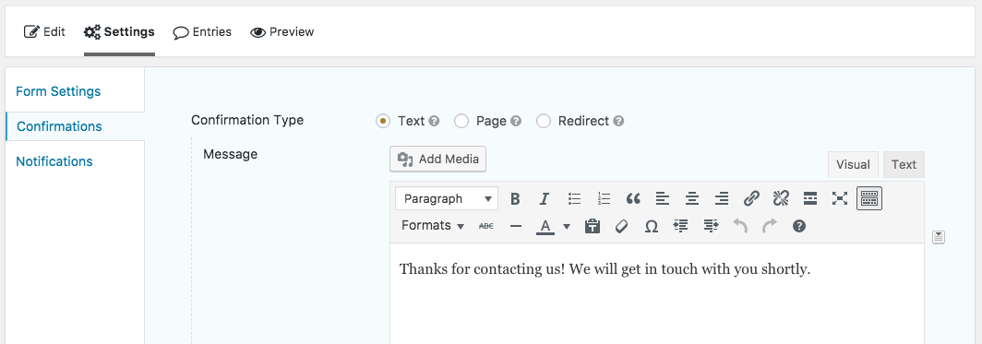Click the text color A button
The height and width of the screenshot is (344, 982).
click(545, 226)
